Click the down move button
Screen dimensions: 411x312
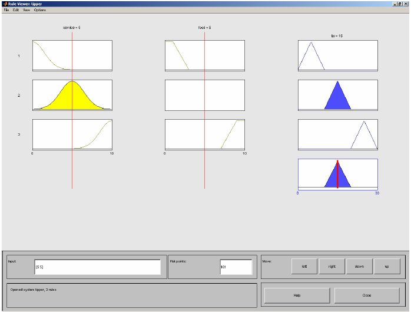(359, 267)
